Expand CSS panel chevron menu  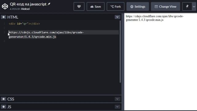click(117, 99)
